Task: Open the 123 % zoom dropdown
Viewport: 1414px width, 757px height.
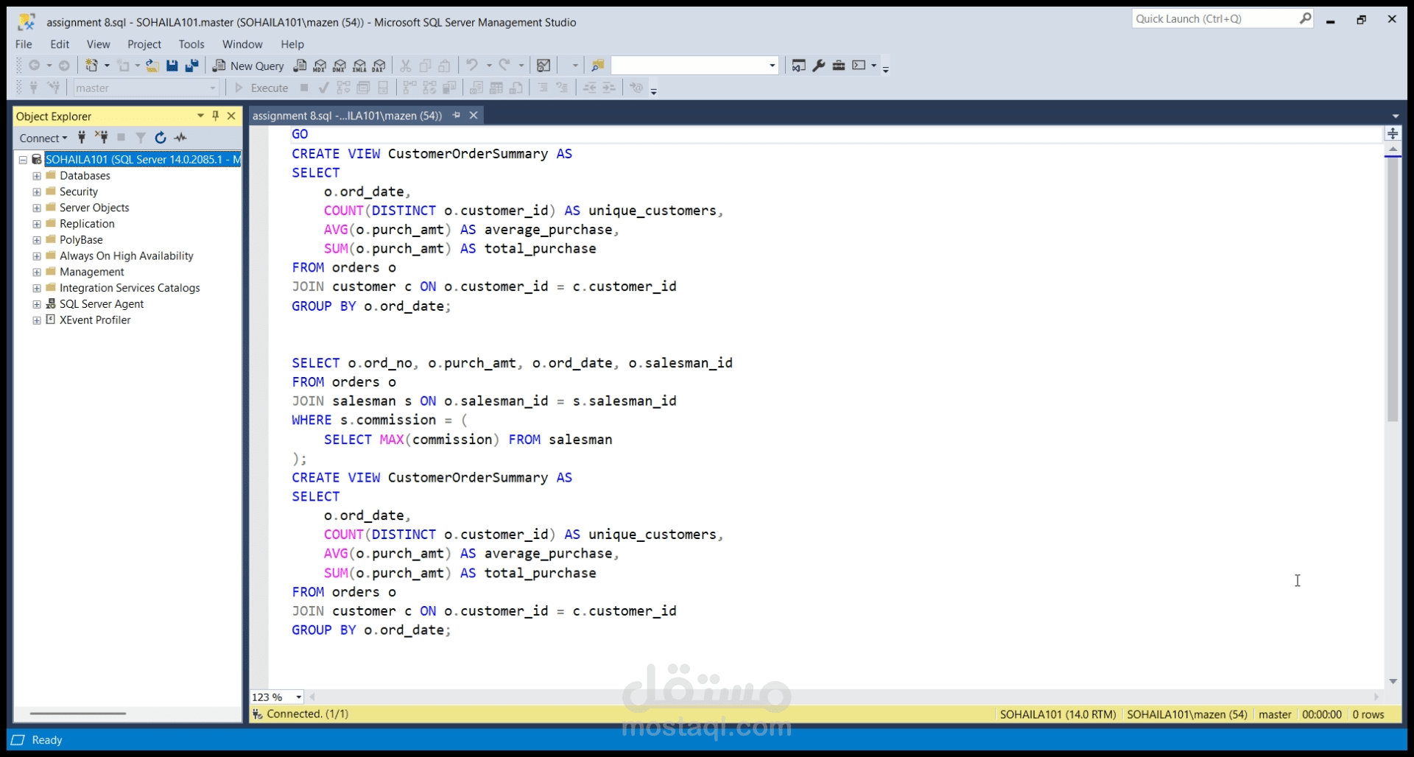Action: [298, 697]
